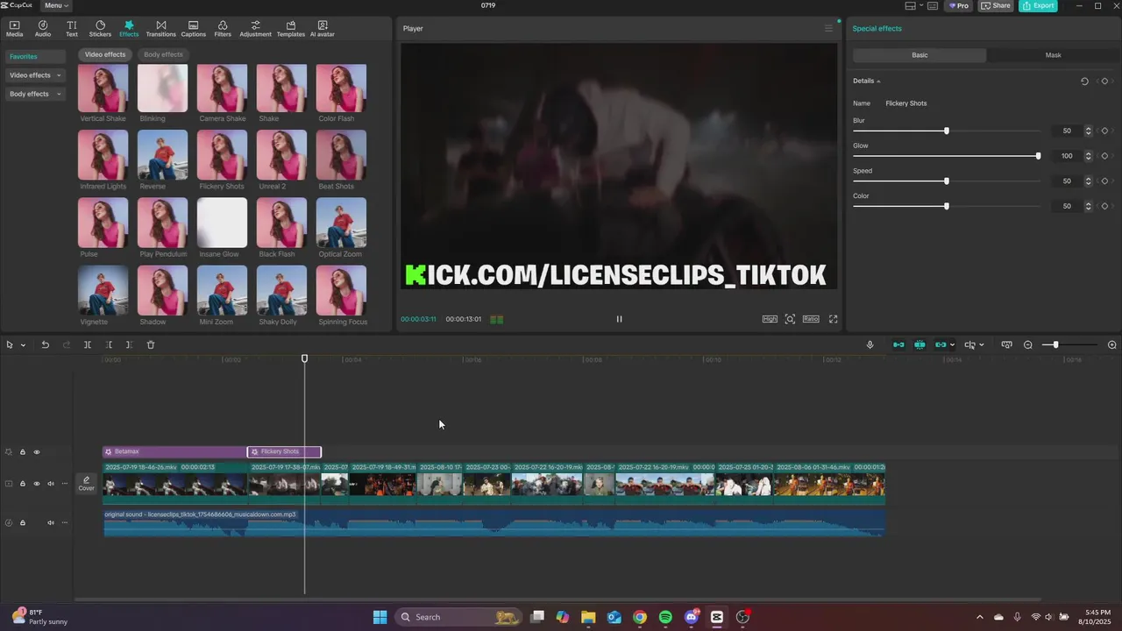Select the Video effects tab
The width and height of the screenshot is (1122, 631).
[105, 54]
